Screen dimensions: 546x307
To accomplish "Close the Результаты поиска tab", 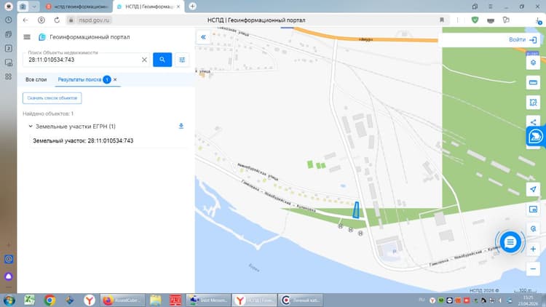I will tap(115, 80).
